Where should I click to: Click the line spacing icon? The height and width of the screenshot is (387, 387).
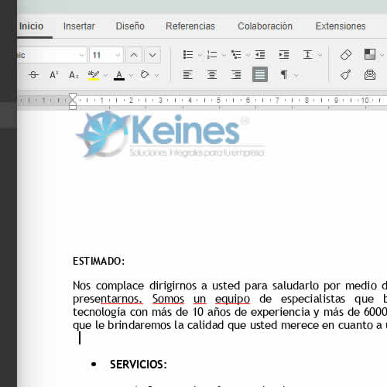(308, 55)
